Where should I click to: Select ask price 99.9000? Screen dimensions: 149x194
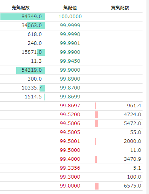click(70, 70)
